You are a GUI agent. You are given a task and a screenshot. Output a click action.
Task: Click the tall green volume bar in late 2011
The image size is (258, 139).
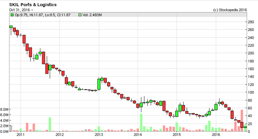click(x=50, y=124)
